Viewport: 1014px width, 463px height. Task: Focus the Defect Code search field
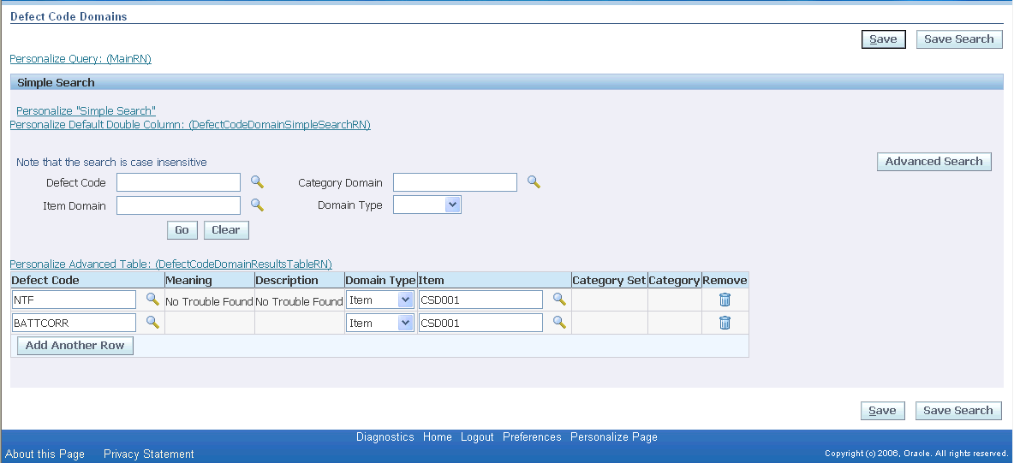pos(178,182)
